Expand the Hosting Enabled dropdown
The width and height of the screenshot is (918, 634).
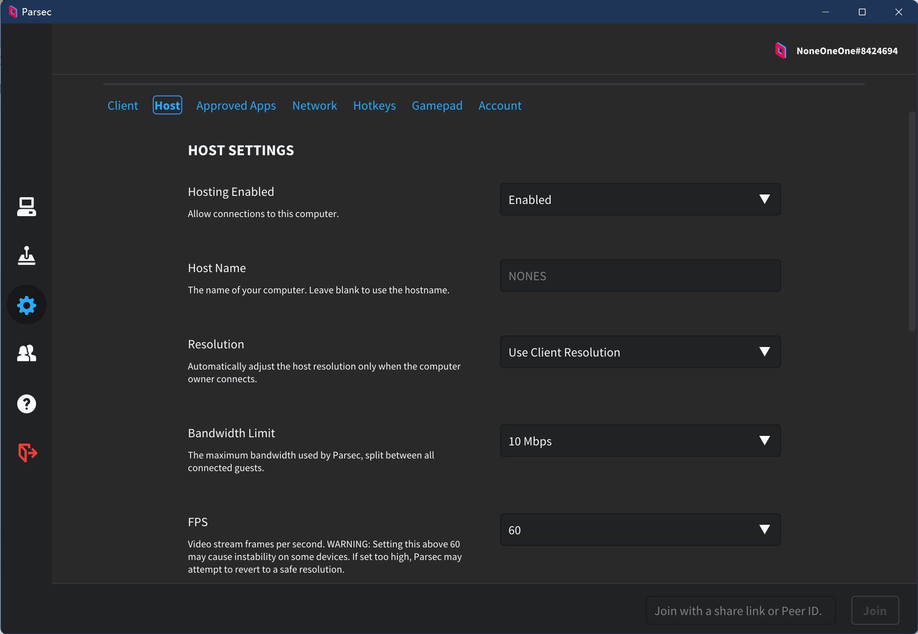(640, 199)
